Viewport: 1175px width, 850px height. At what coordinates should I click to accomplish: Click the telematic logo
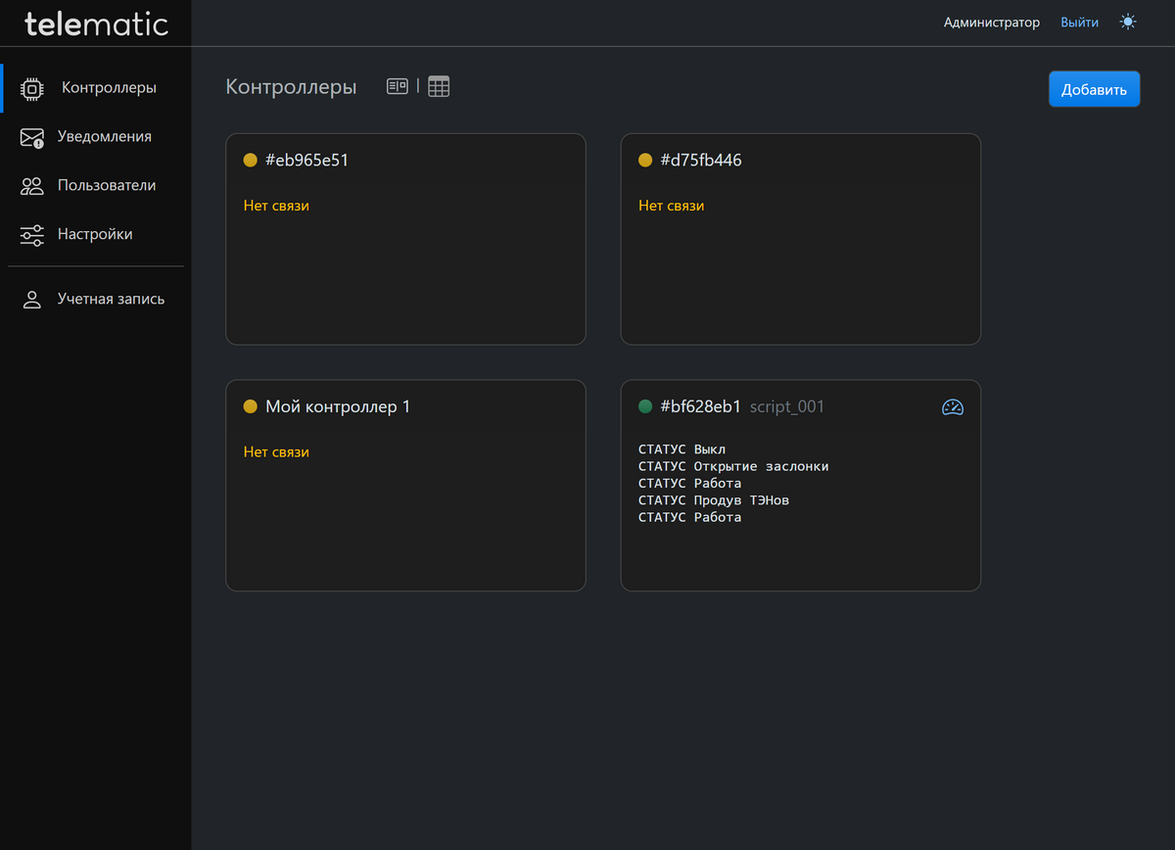96,24
